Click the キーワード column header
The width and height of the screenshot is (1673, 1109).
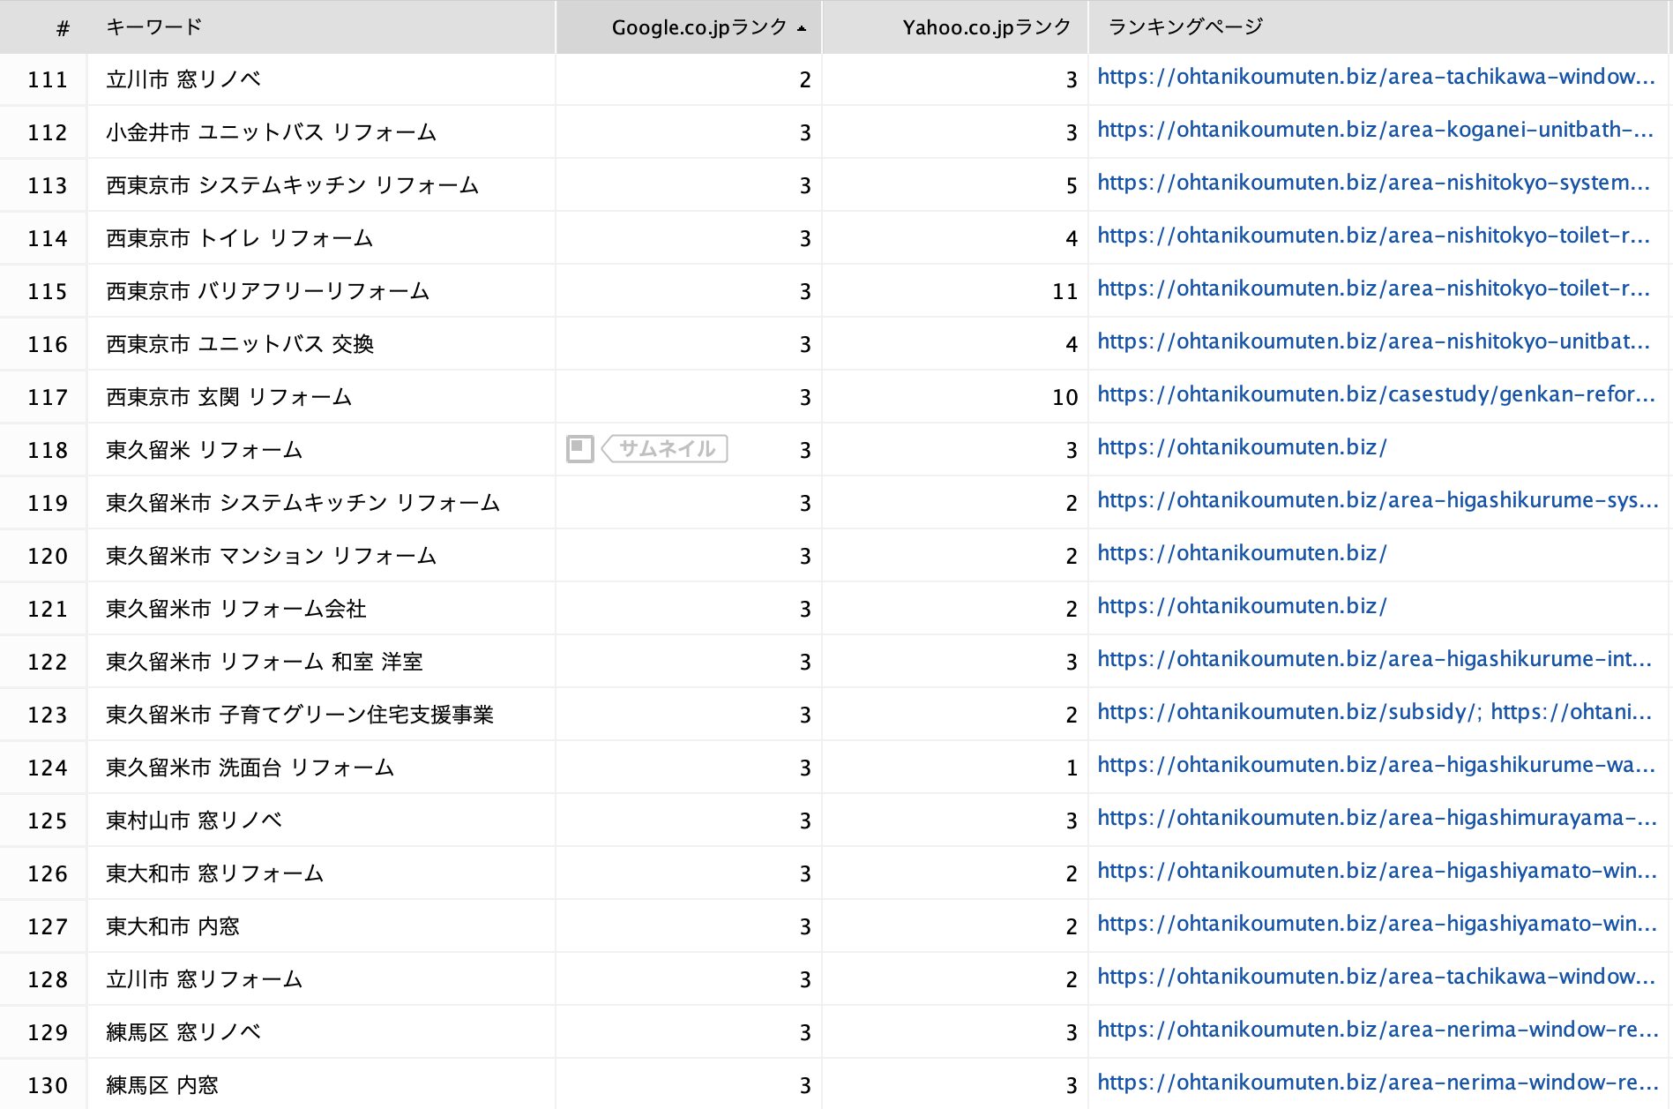click(154, 27)
